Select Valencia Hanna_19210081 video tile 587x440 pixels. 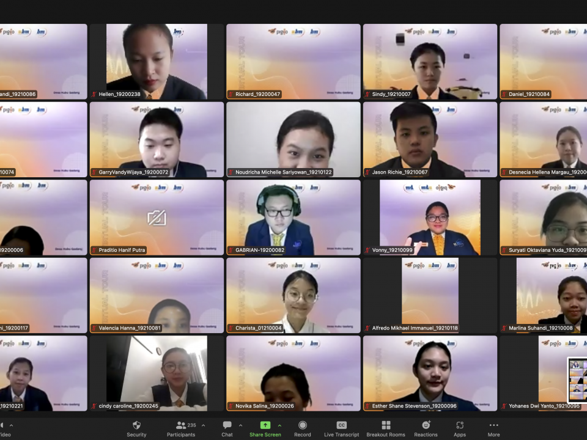click(157, 295)
